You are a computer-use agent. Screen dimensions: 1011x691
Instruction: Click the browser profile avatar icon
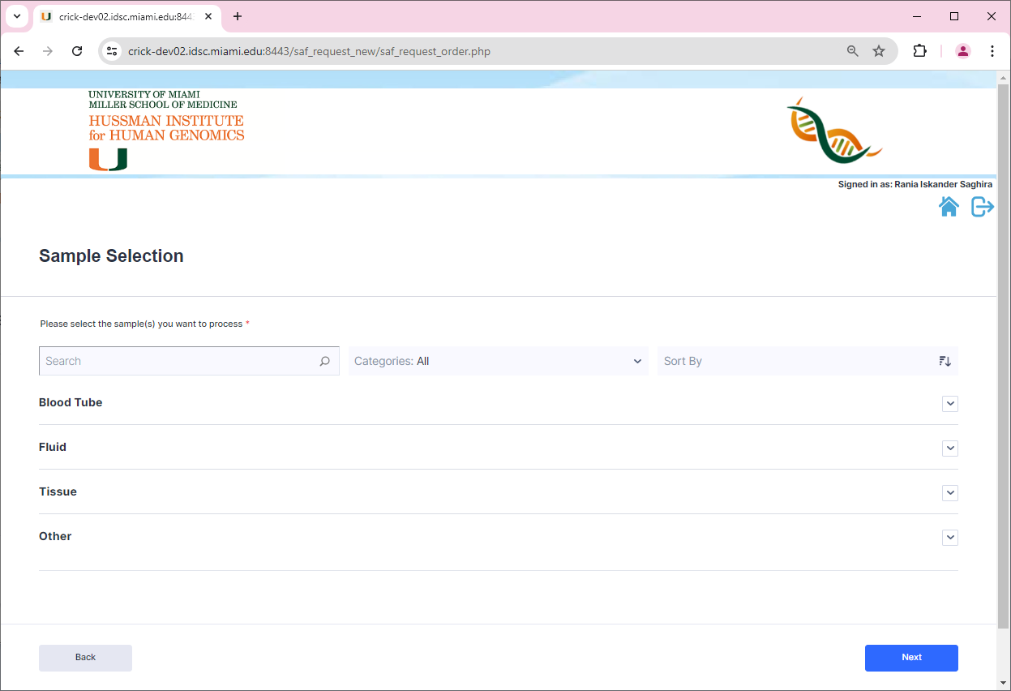point(962,50)
